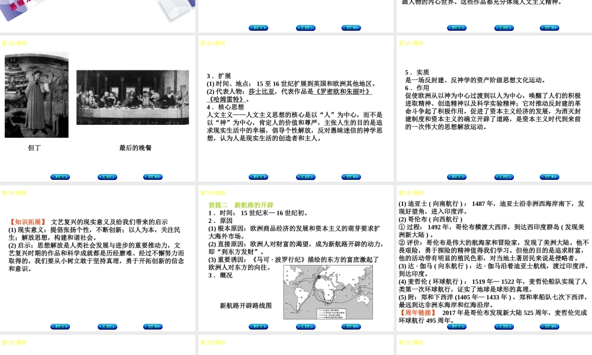592x355 pixels.
Task: Click the caption 新航路开辟路线图
Action: [246, 305]
